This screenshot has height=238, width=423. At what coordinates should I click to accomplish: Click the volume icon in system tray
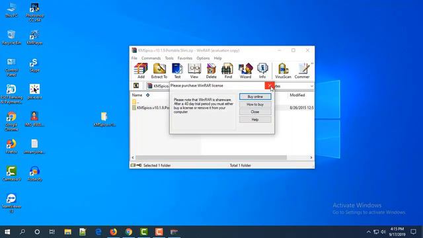coord(383,232)
